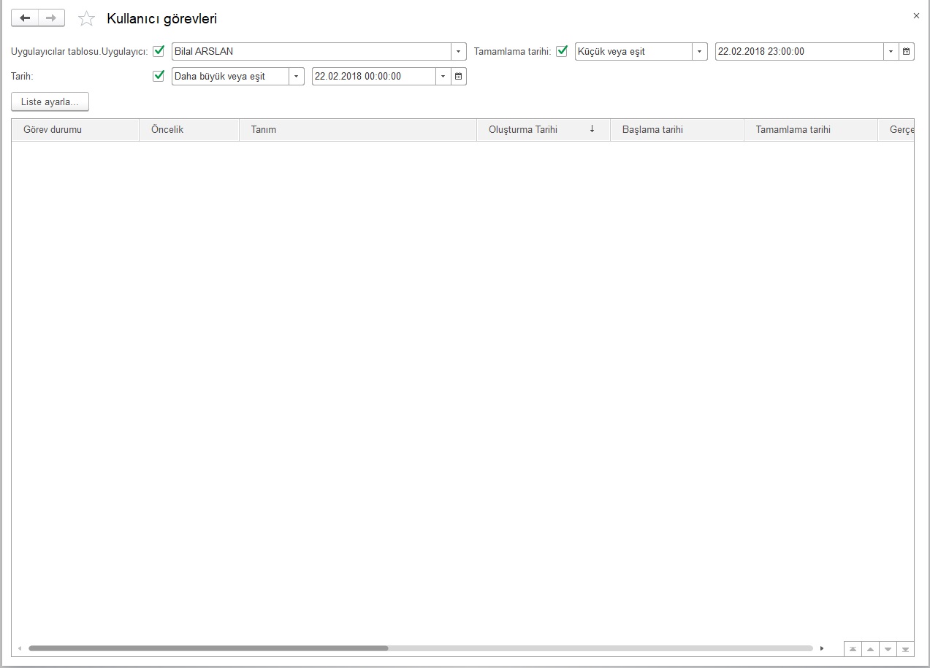Image resolution: width=930 pixels, height=668 pixels.
Task: Jump to first row of list
Action: coord(852,648)
